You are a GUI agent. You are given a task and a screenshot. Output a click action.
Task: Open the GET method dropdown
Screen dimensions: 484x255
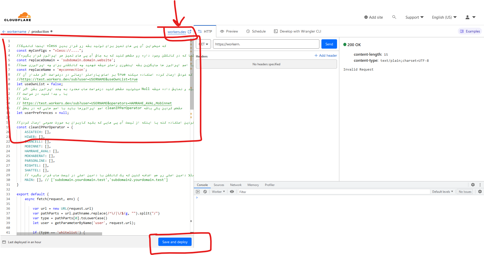203,44
